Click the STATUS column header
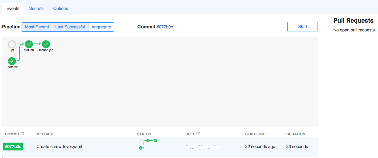The image size is (378, 158). point(144,134)
